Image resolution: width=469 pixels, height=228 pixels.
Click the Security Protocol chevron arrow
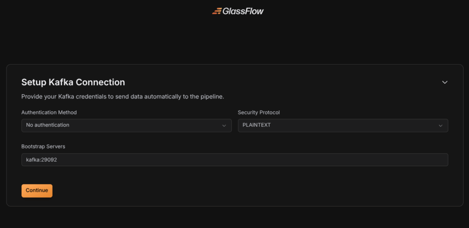coord(441,125)
